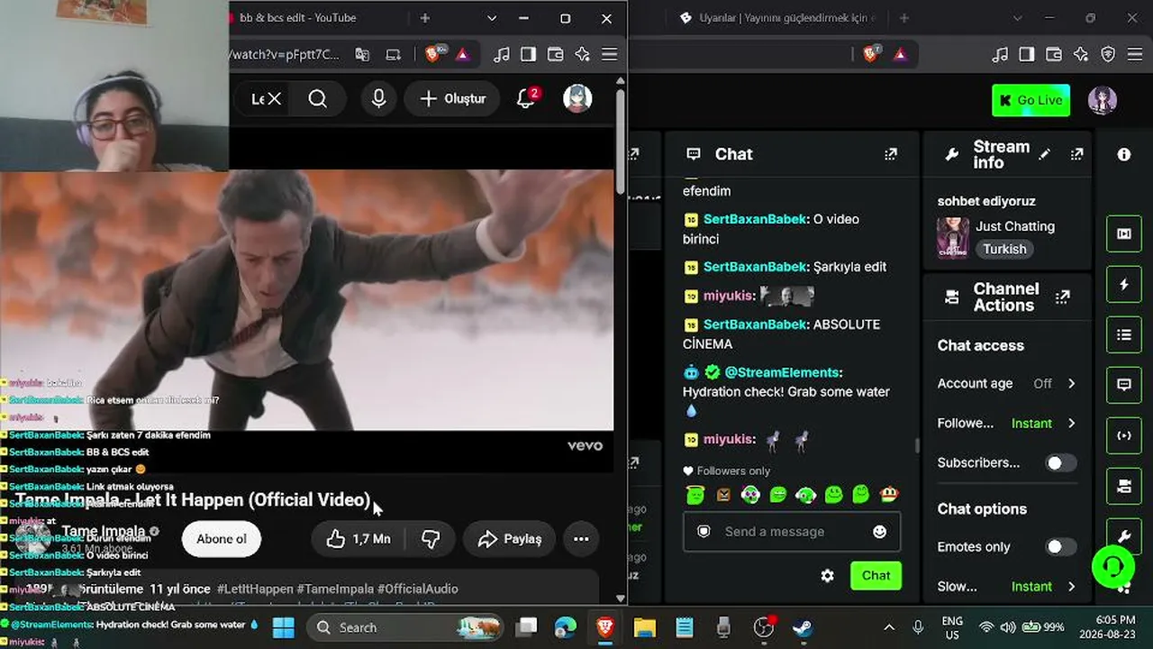
Task: Click the Brave Rewards triangle in YouTube window
Action: tap(463, 54)
